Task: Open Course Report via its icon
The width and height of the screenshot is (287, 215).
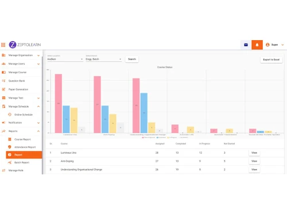Action: click(10, 139)
